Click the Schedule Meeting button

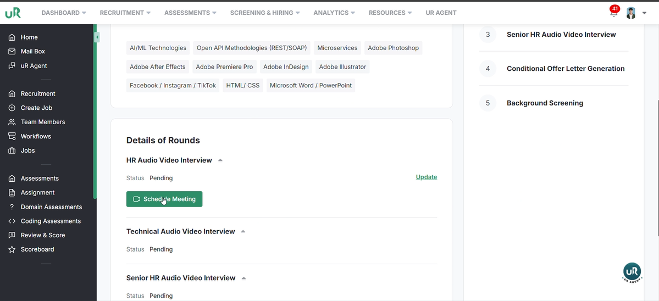click(x=164, y=199)
